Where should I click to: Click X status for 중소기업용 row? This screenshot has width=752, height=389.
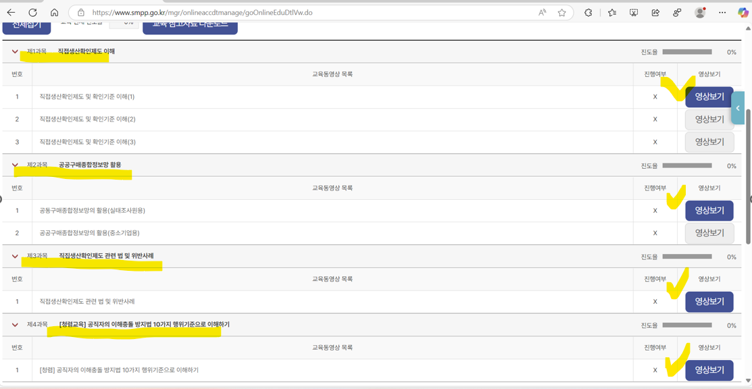[655, 233]
